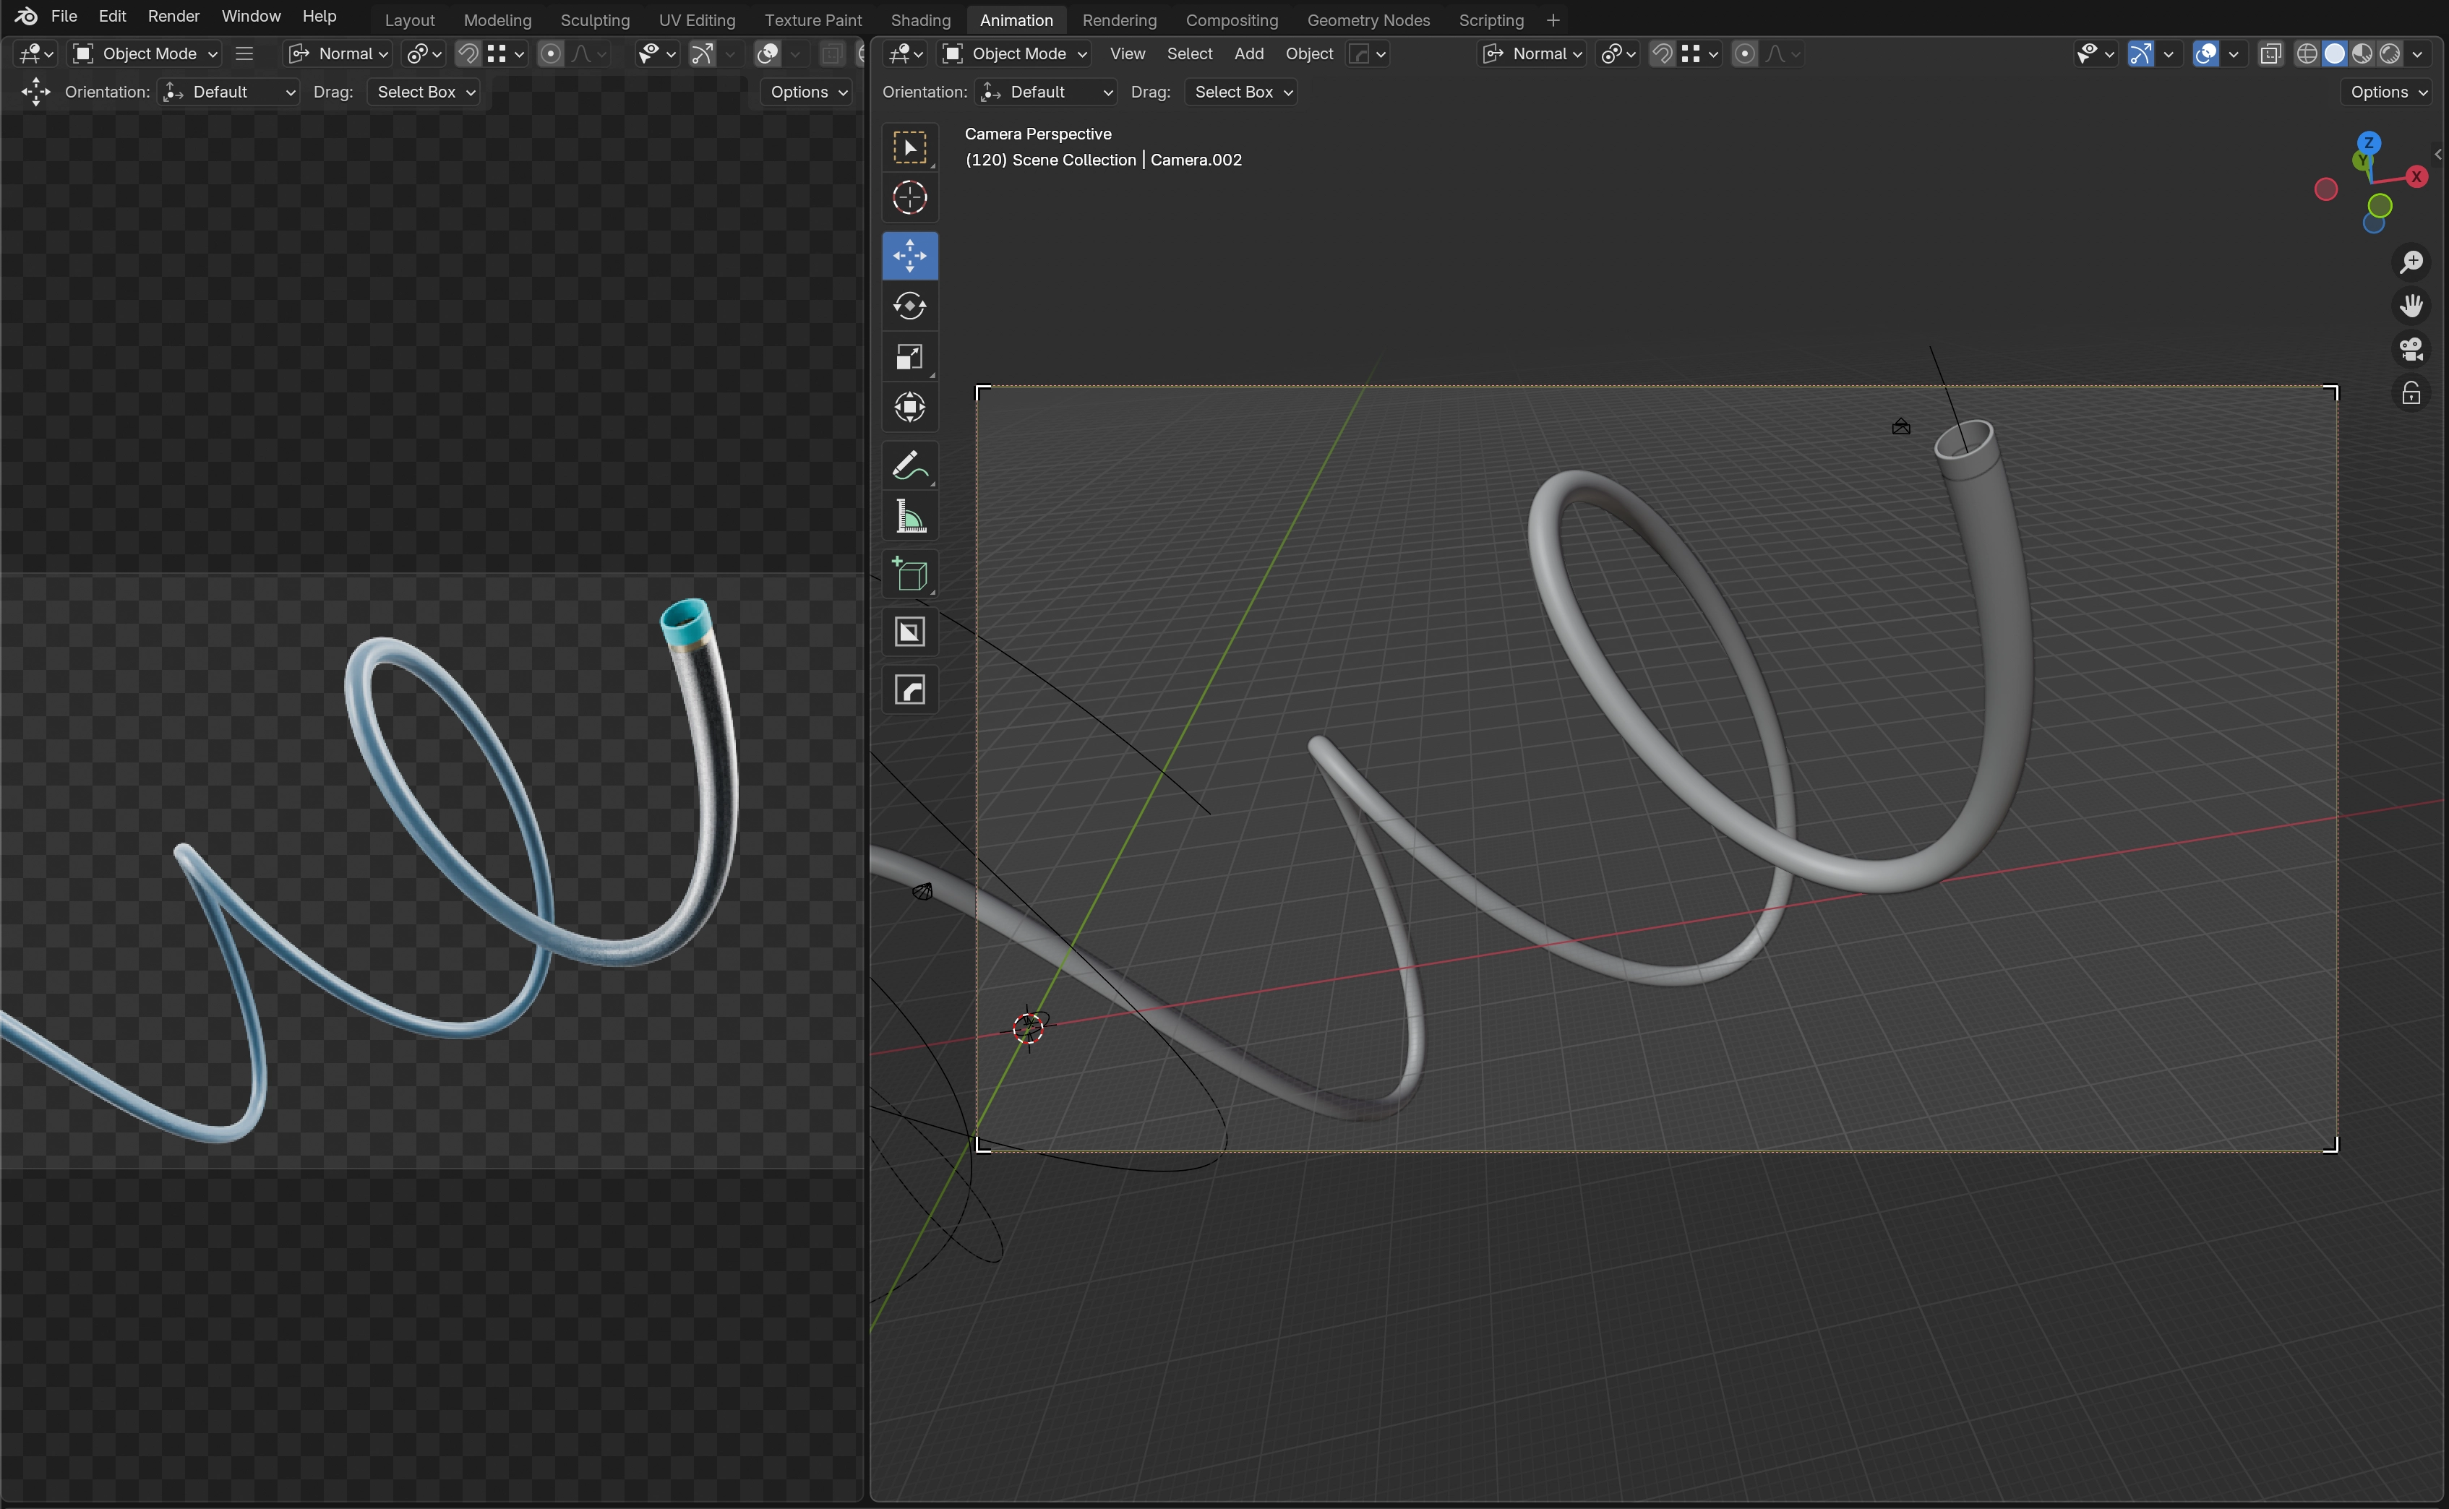Toggle X-ray display in right viewport
2449x1509 pixels.
click(x=2270, y=54)
